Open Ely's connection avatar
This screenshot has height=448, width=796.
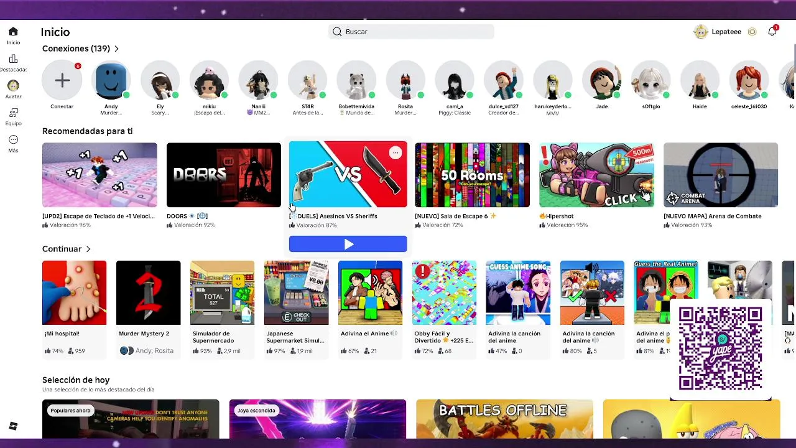160,80
